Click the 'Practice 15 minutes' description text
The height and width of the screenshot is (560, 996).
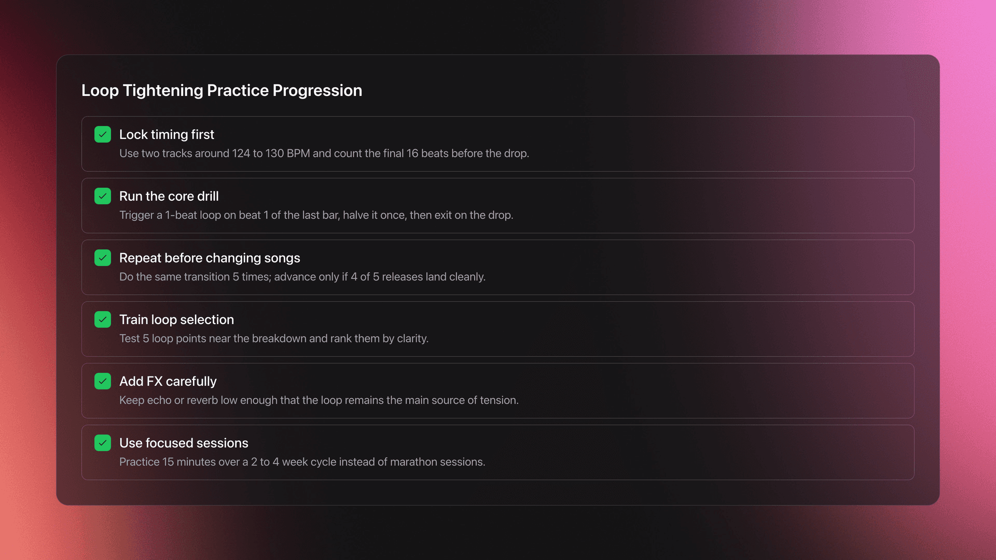pyautogui.click(x=302, y=462)
